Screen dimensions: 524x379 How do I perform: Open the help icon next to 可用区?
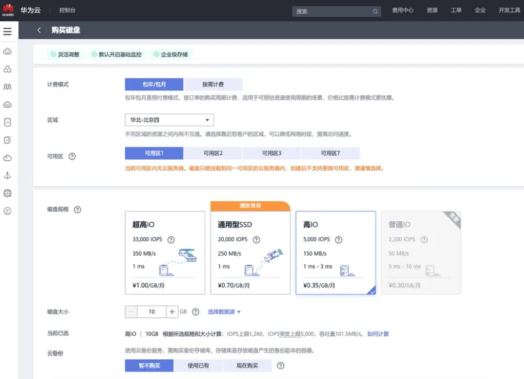click(x=72, y=156)
